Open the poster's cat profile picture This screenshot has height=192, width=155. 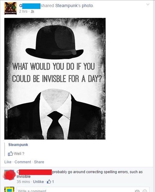(11, 8)
